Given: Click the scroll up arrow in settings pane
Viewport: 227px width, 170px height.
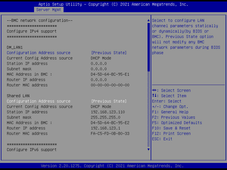Looking at the screenshot, I should click(x=148, y=20).
